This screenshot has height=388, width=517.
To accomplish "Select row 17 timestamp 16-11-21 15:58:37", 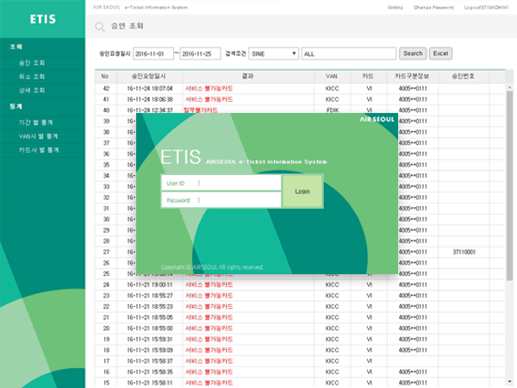I will (150, 361).
